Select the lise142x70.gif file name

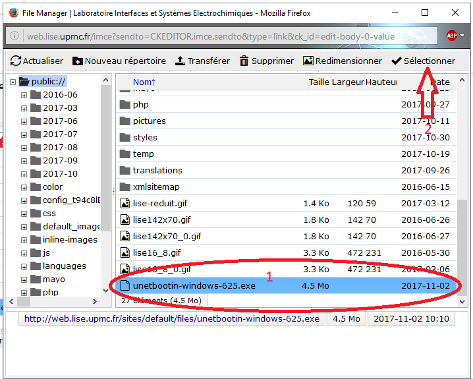[161, 219]
